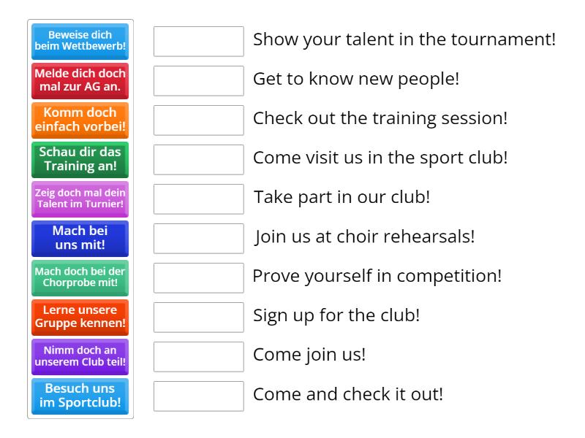Click empty box for 'Come and check it out!'
Viewport: 585px width, 438px height.
[199, 396]
